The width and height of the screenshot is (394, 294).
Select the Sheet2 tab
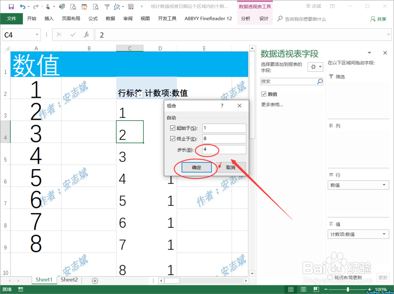[x=69, y=280]
